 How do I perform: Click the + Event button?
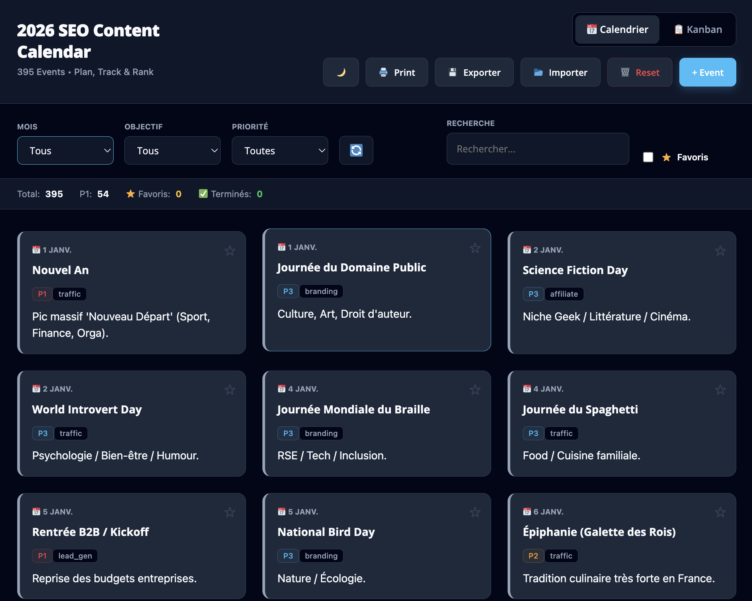(707, 72)
